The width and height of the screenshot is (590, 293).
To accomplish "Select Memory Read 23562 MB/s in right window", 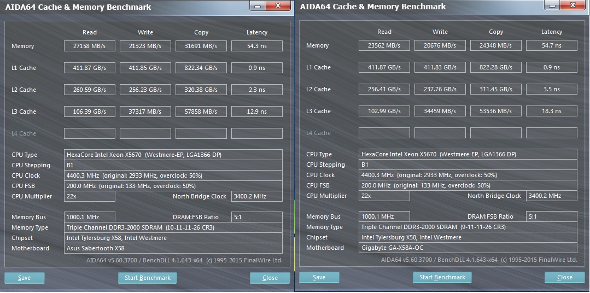I will coord(384,45).
